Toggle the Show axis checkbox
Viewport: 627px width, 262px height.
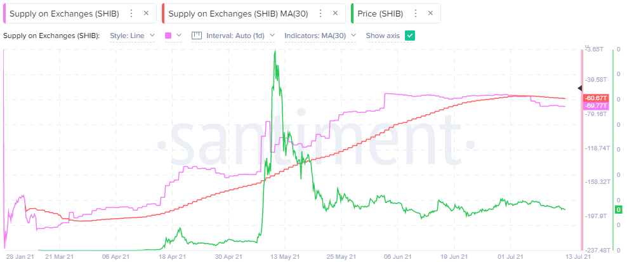coord(410,36)
